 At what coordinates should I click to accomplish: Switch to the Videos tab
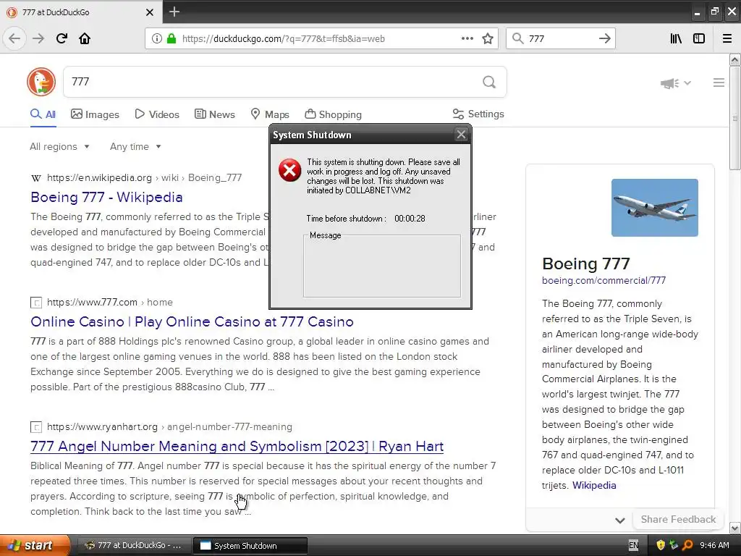click(x=157, y=114)
